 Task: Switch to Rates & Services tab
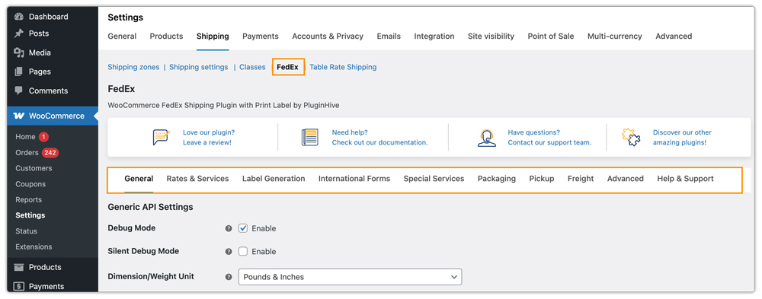point(198,179)
